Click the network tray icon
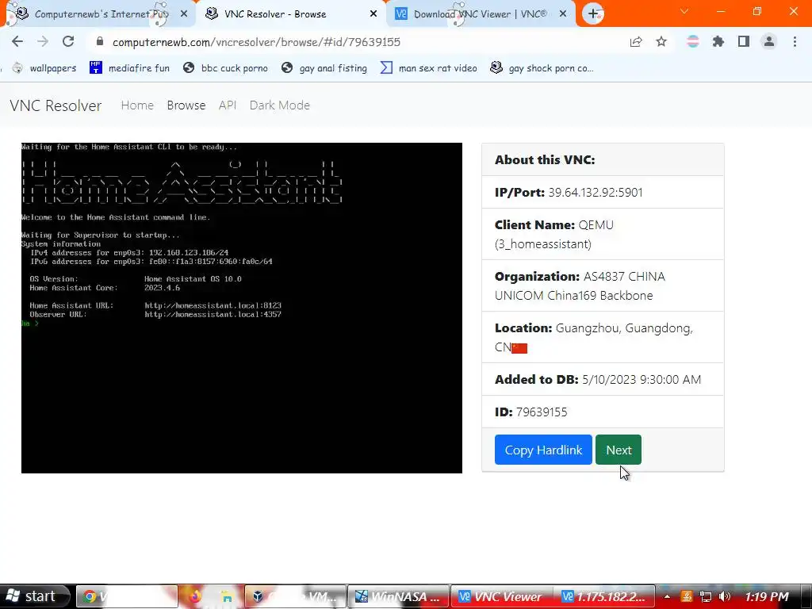812x609 pixels. click(x=705, y=596)
